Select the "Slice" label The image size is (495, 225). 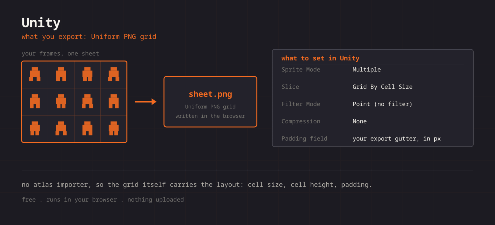point(290,87)
